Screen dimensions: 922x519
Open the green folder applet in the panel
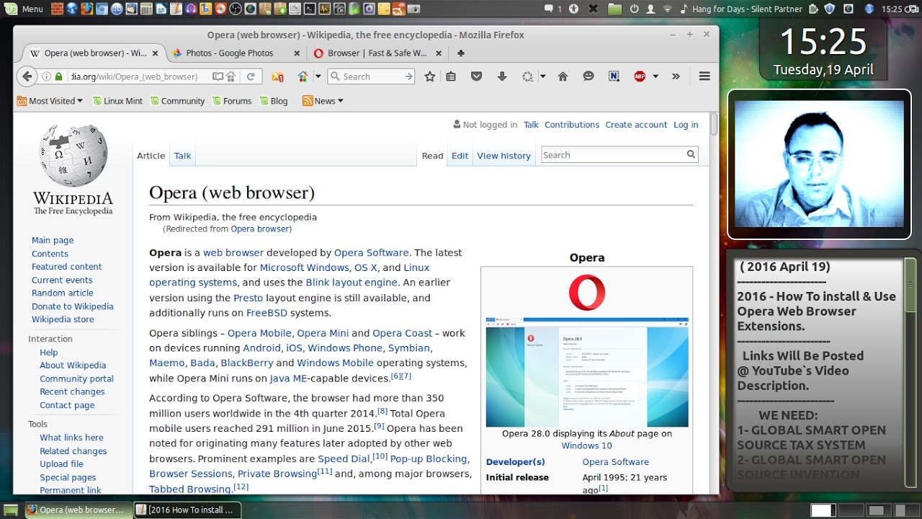point(614,9)
